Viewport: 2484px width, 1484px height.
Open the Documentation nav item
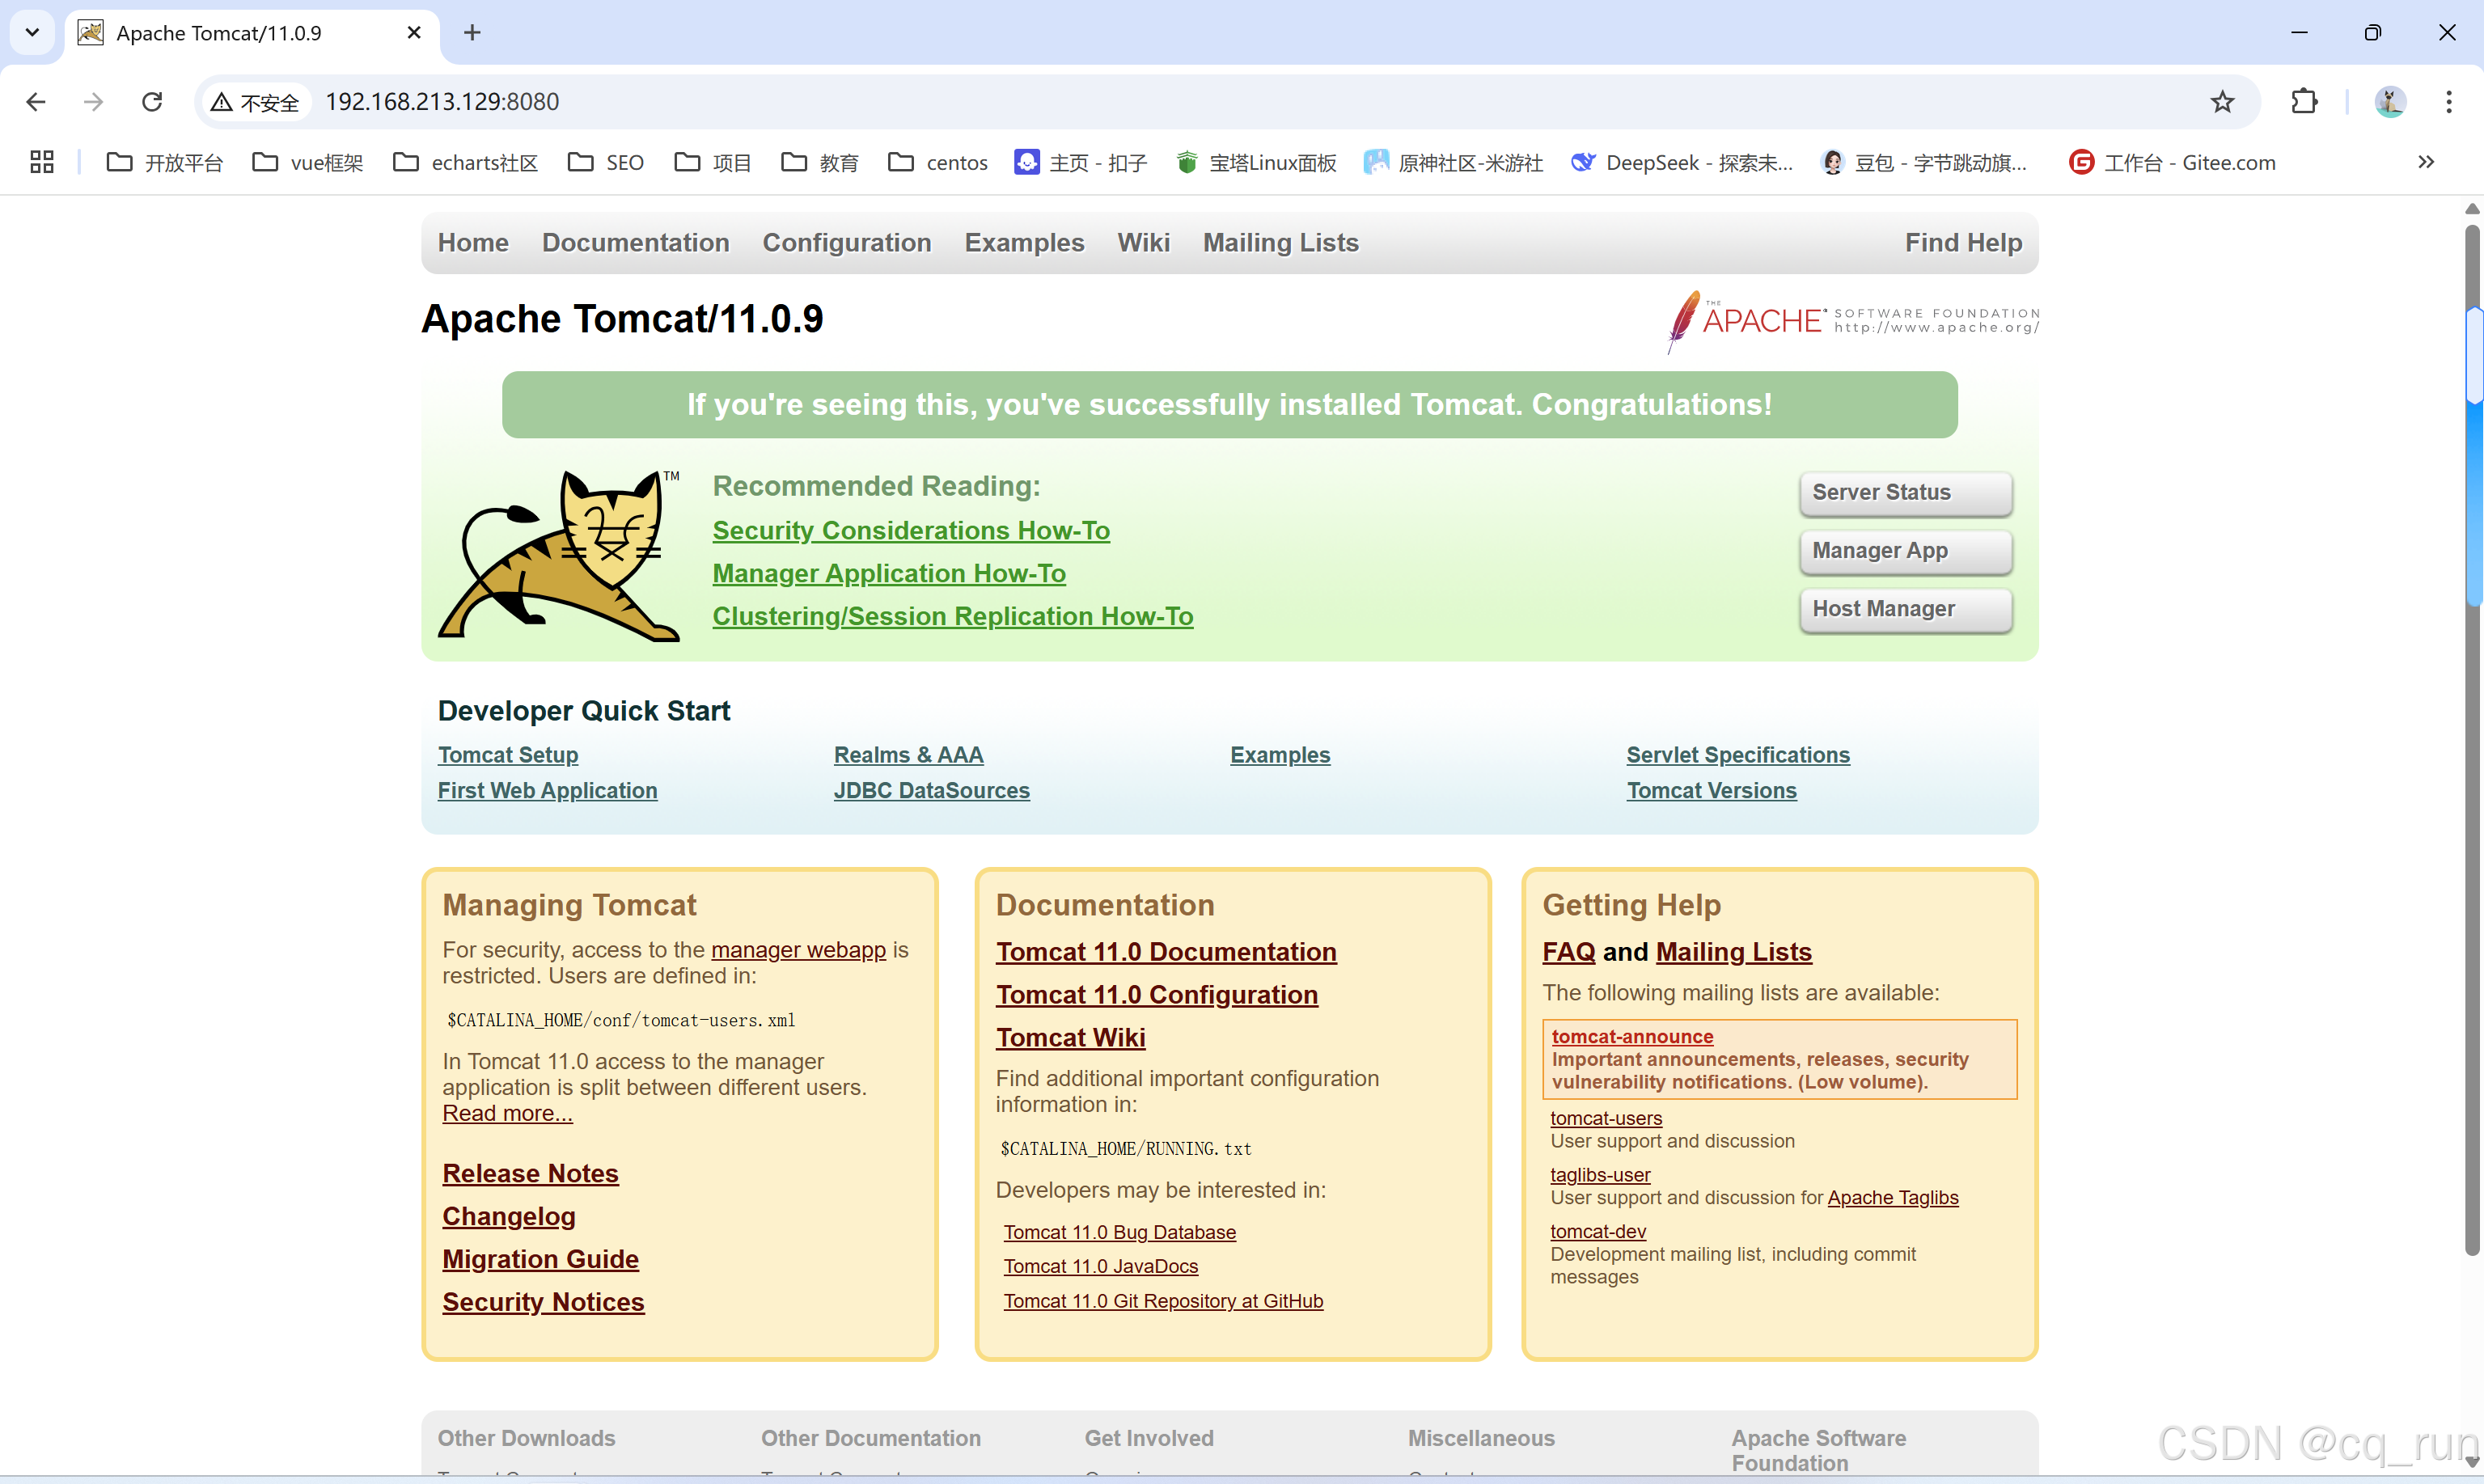(x=636, y=243)
